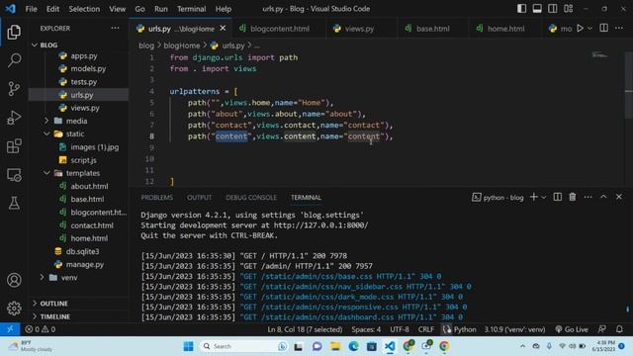The image size is (633, 356).
Task: Open the new terminal launch profile dropdown
Action: point(544,198)
